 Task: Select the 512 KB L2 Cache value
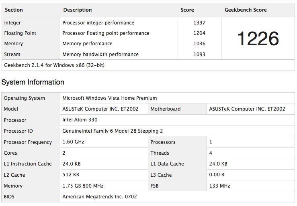coord(71,175)
